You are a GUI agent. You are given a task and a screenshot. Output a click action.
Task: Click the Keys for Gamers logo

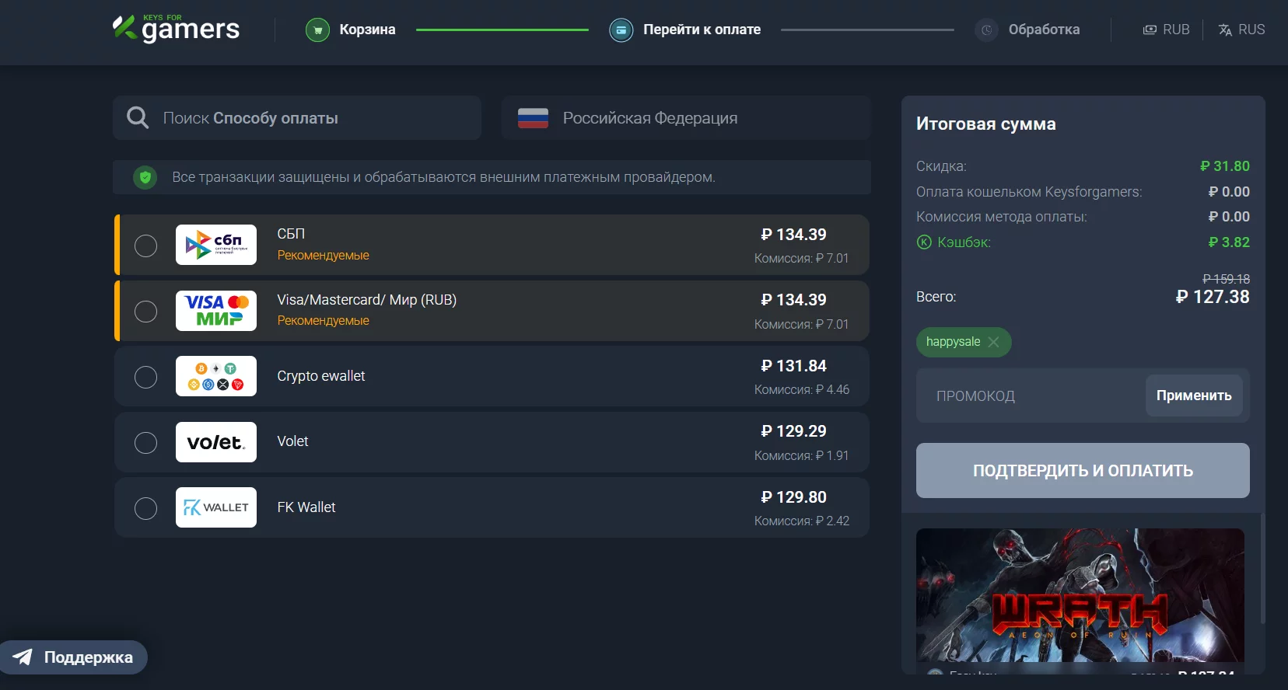[x=177, y=29]
